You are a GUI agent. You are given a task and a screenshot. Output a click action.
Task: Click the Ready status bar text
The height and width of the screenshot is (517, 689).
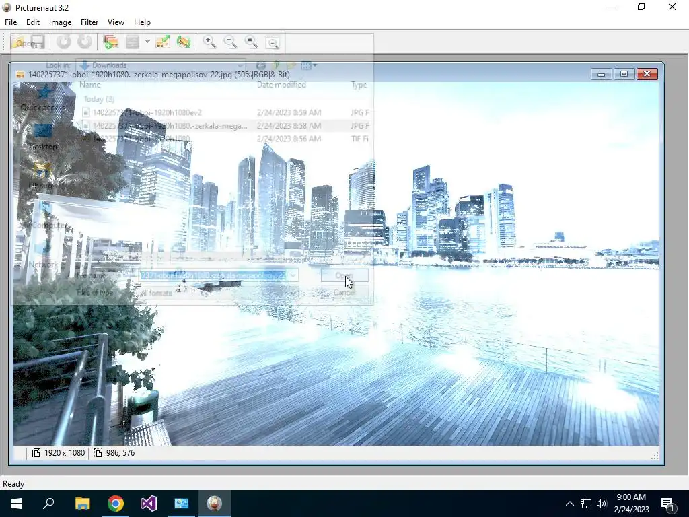point(13,484)
